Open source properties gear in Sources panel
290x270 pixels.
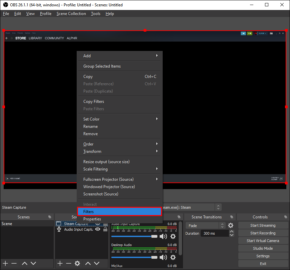(x=77, y=263)
